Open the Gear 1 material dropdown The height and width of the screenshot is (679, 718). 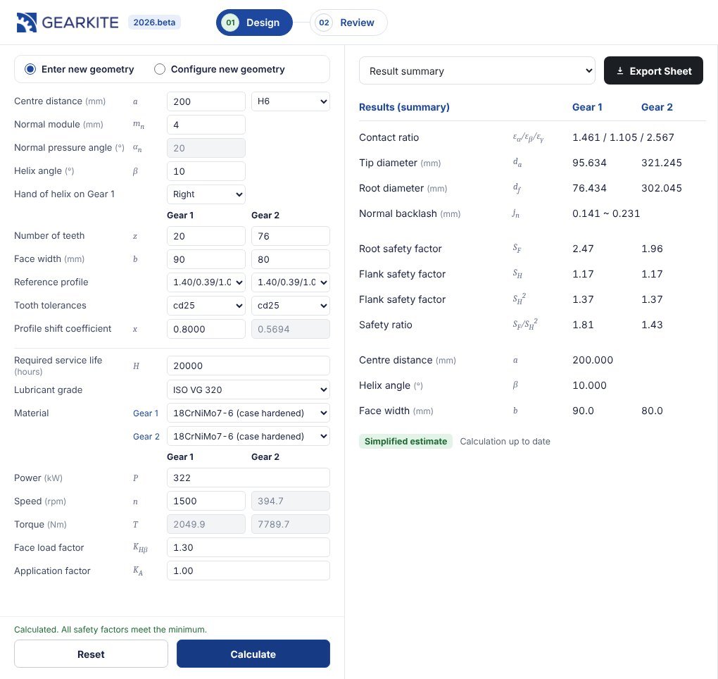point(248,413)
